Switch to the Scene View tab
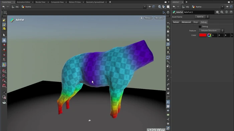Screen dimensions: 234x131 point(7,2)
